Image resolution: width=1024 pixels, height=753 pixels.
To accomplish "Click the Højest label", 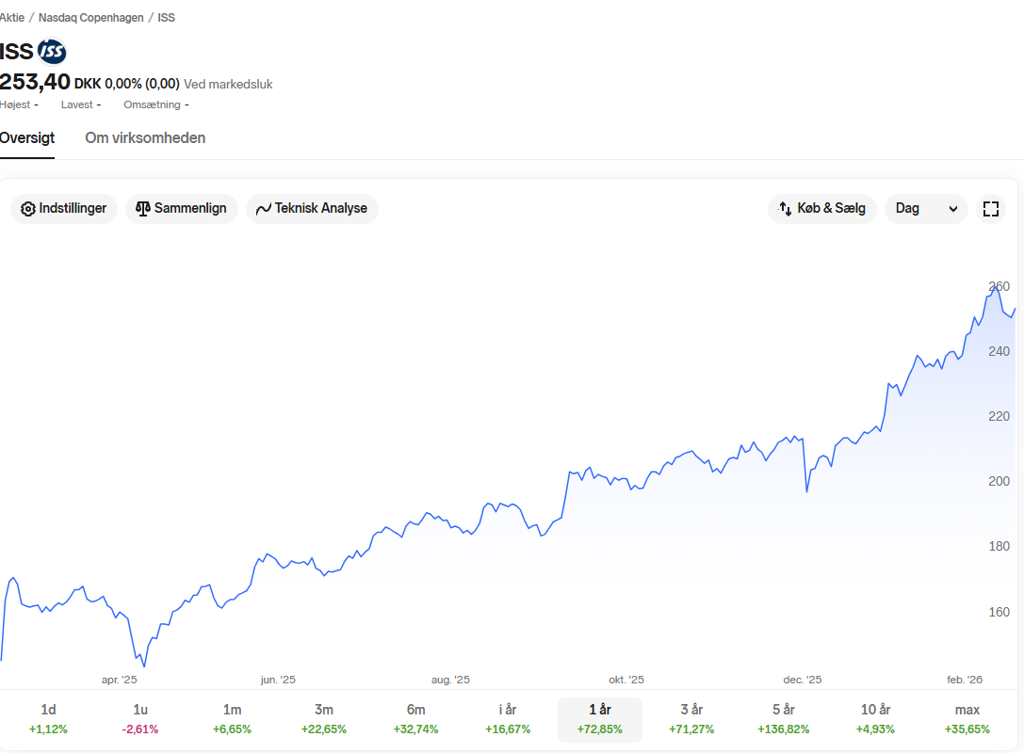I will (15, 104).
